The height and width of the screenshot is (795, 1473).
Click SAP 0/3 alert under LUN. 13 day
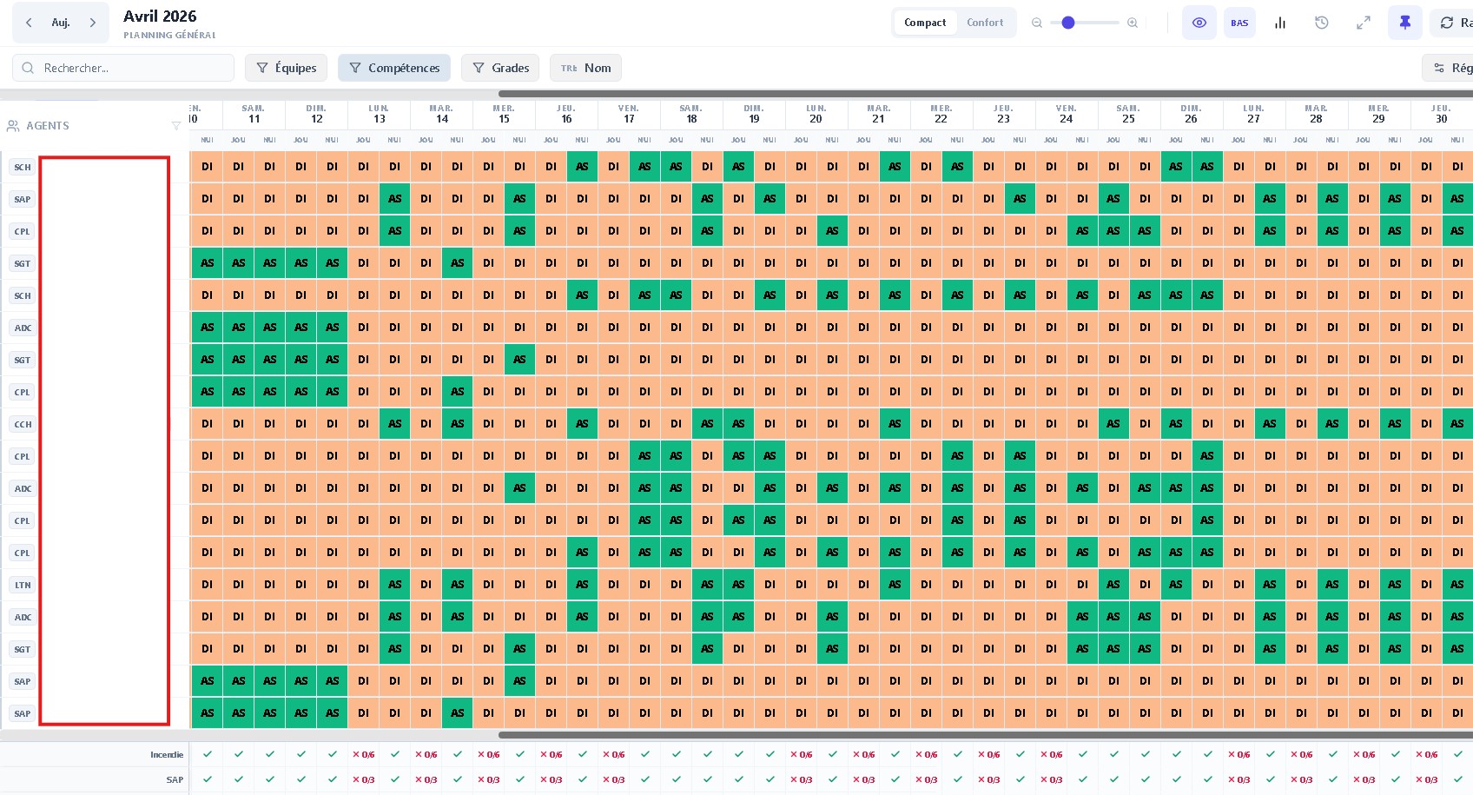coord(364,779)
